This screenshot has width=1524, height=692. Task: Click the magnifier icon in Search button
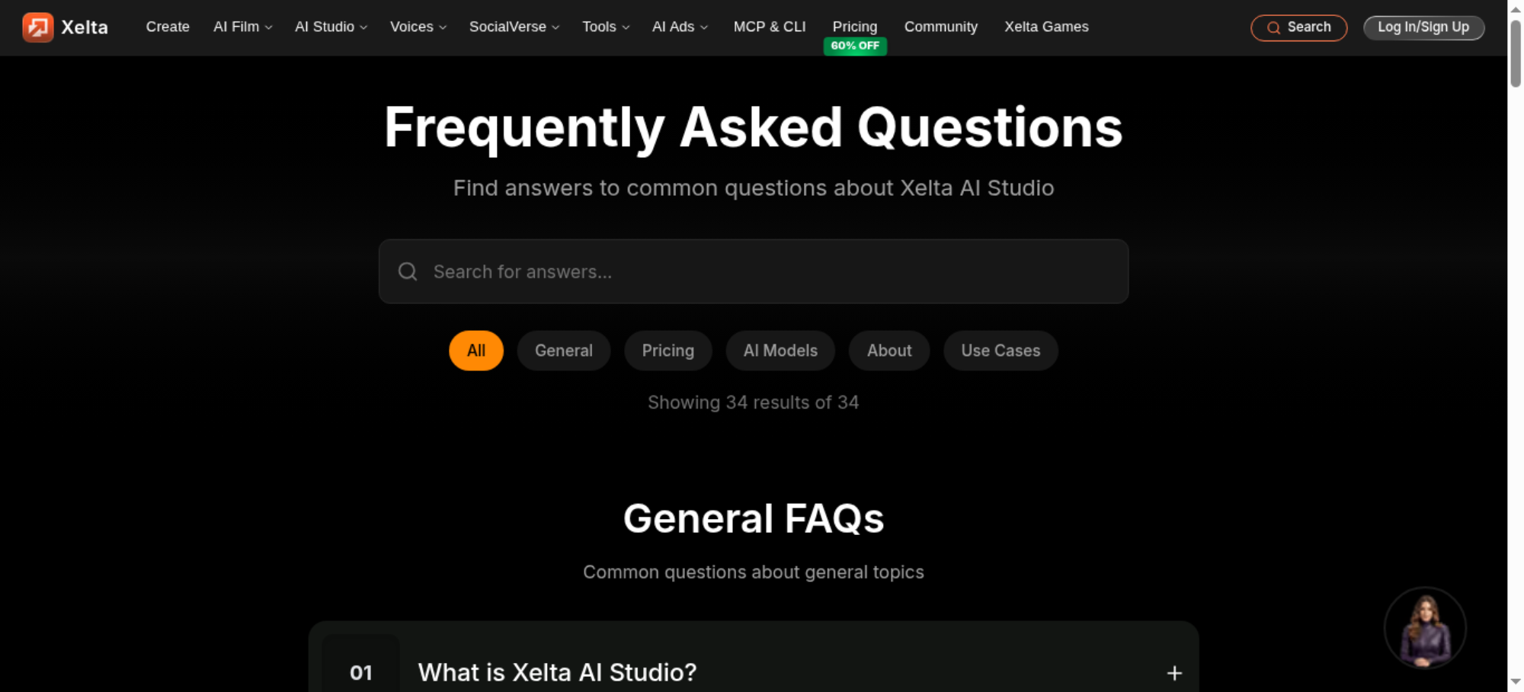[x=1273, y=28]
